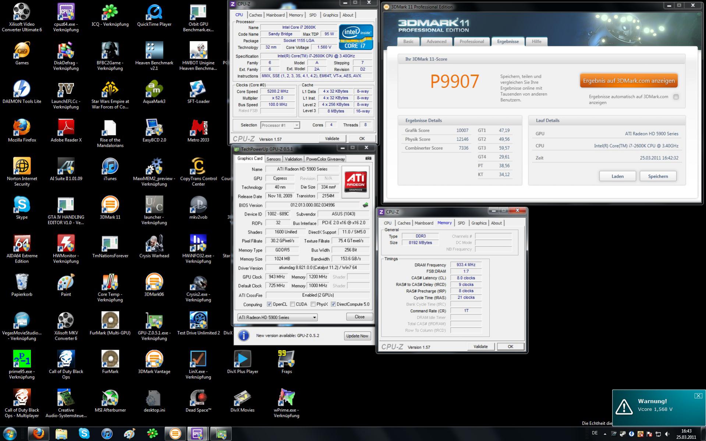This screenshot has width=706, height=441.
Task: Open the PowerColor Giveaway tab in GPU-Z
Action: point(325,159)
